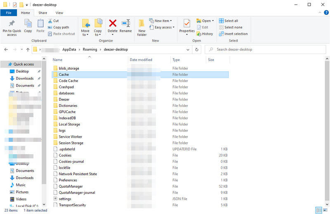Click Select none in ribbon
Viewport: 330px width, 214px height.
pyautogui.click(x=231, y=27)
